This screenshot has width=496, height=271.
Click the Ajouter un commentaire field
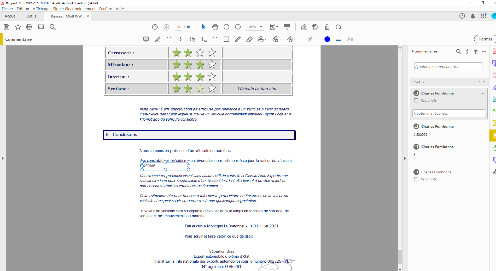click(448, 66)
